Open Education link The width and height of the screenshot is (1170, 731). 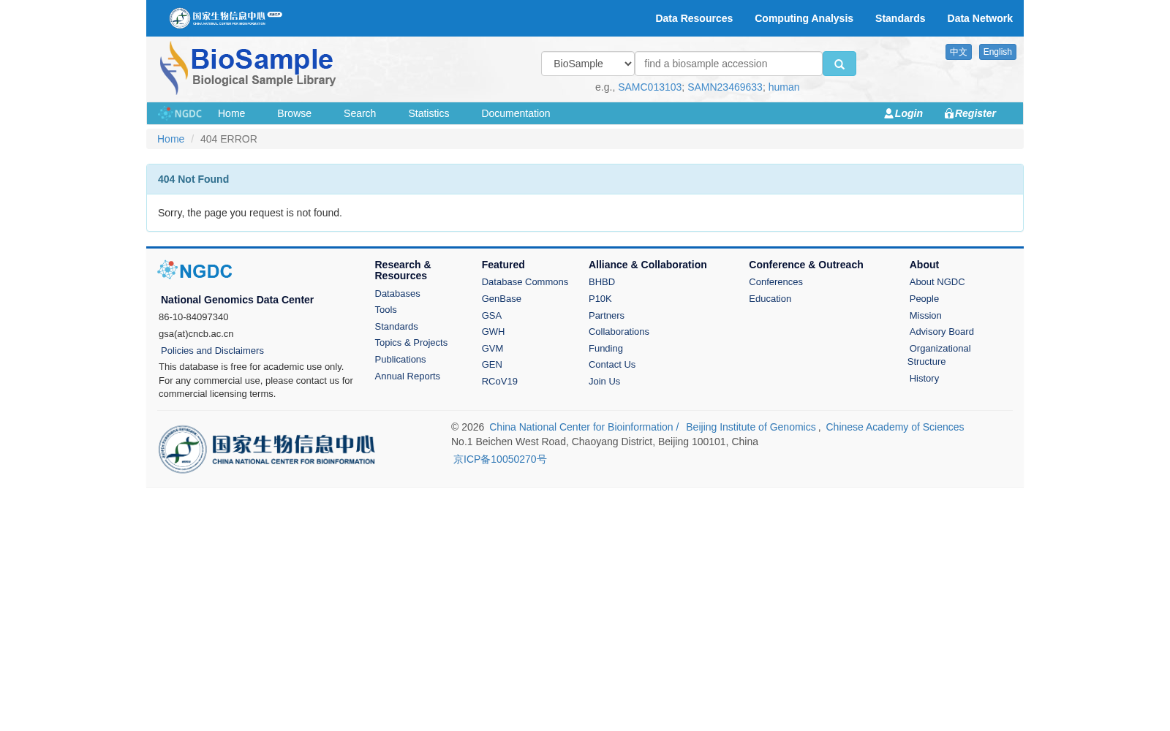pos(770,299)
